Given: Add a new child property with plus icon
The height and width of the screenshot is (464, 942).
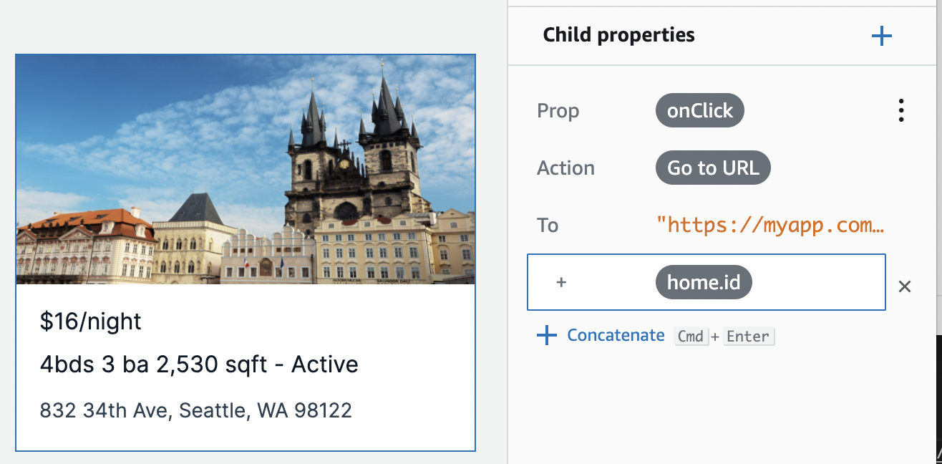Looking at the screenshot, I should [x=881, y=36].
